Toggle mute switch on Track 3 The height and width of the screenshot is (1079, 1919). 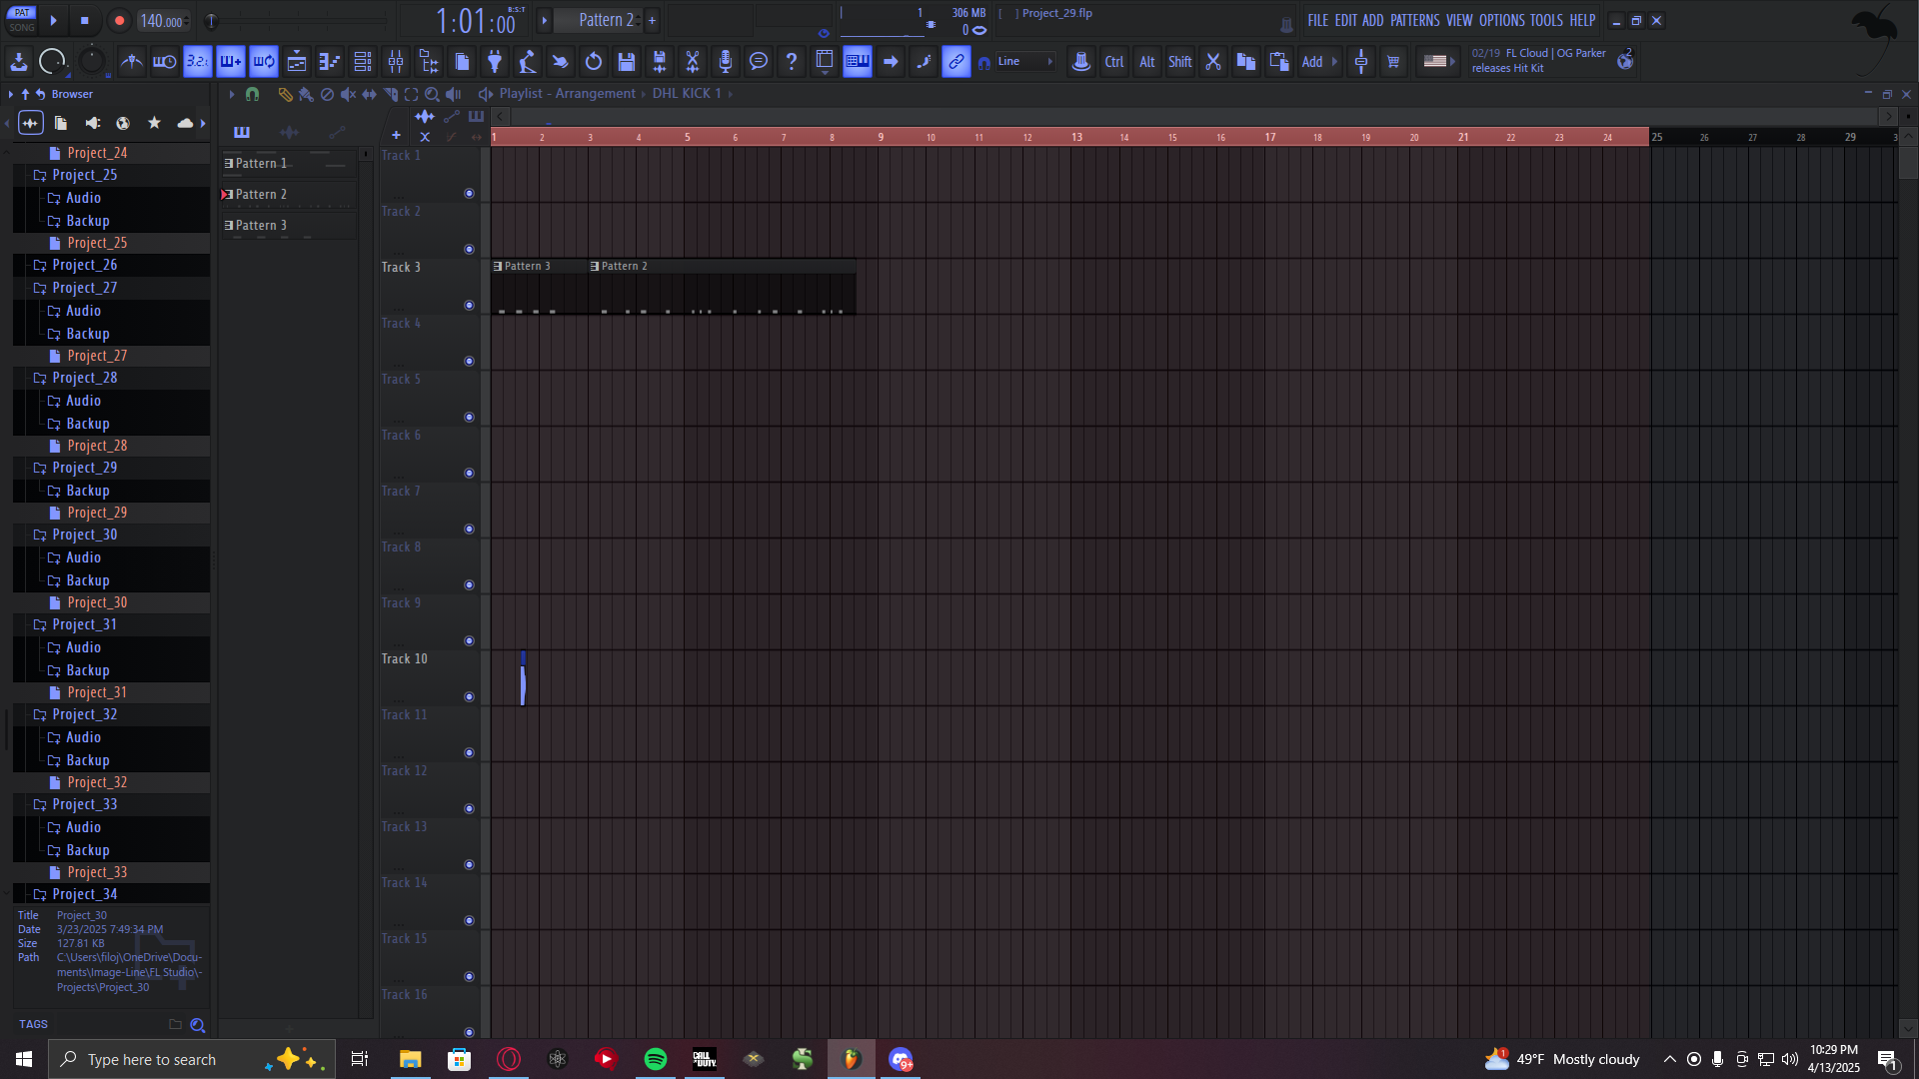[469, 305]
